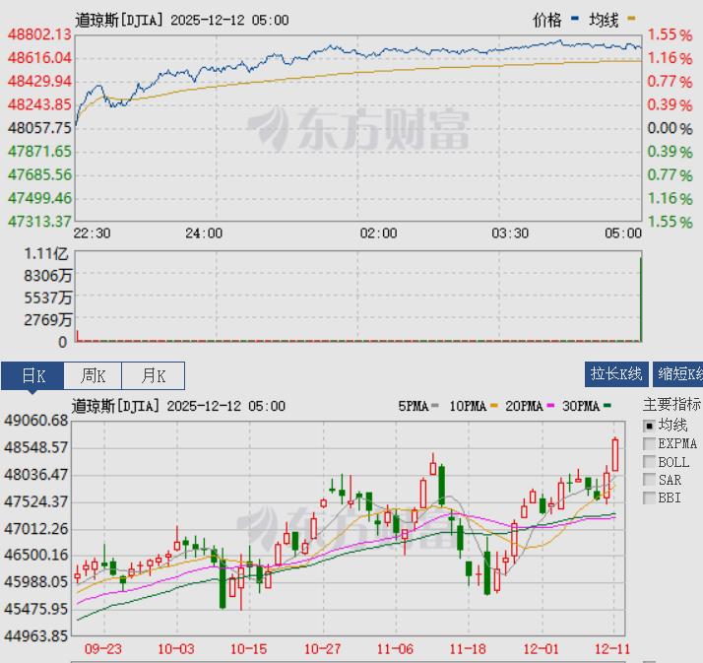Click the 44963.85 K-line axis label
This screenshot has width=703, height=663.
[x=35, y=636]
